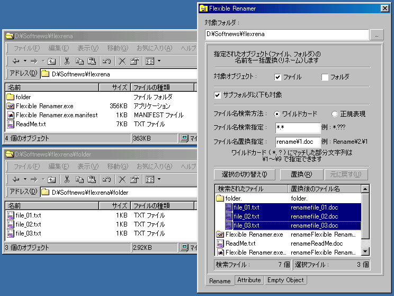394x296 pixels.
Task: Click Copy icon in flexrena explorer toolbar
Action: tap(79, 61)
